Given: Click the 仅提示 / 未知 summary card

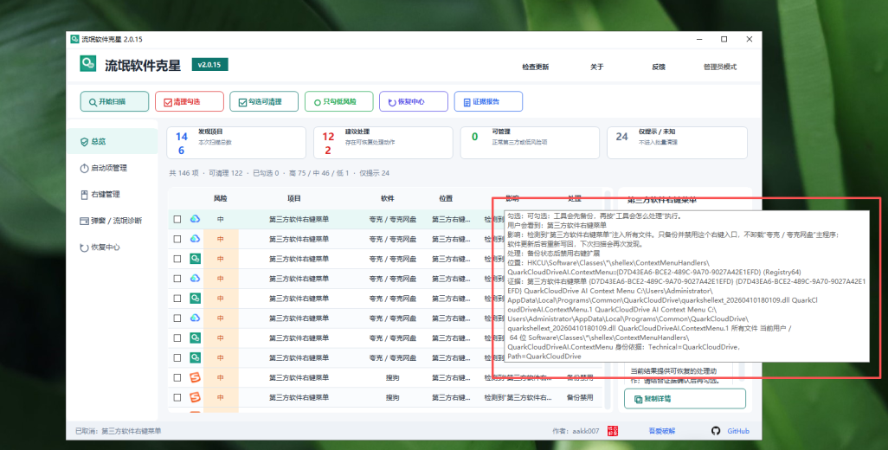Looking at the screenshot, I should (x=678, y=143).
